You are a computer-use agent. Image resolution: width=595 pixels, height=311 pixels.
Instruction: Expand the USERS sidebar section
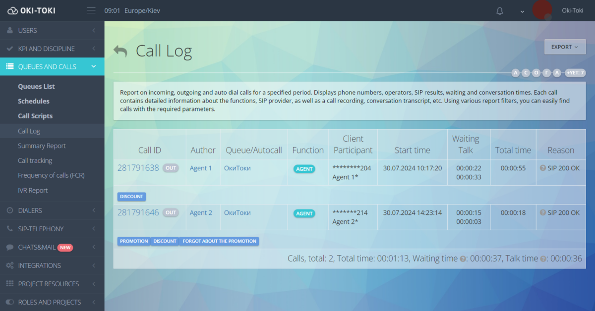tap(52, 30)
